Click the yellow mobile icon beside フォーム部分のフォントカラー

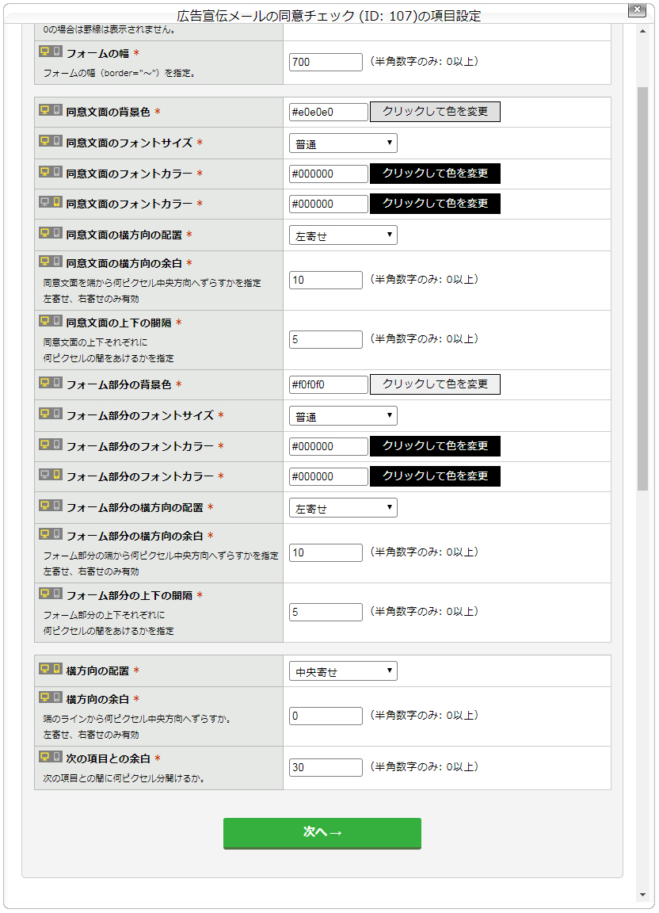click(x=56, y=474)
